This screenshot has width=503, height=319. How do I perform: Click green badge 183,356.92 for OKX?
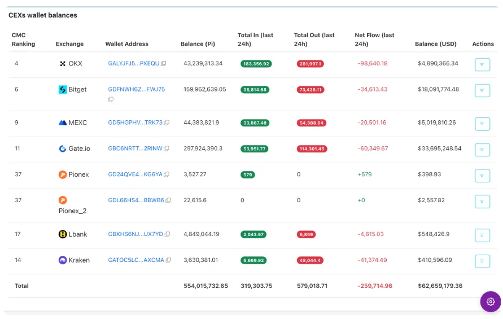(x=256, y=64)
